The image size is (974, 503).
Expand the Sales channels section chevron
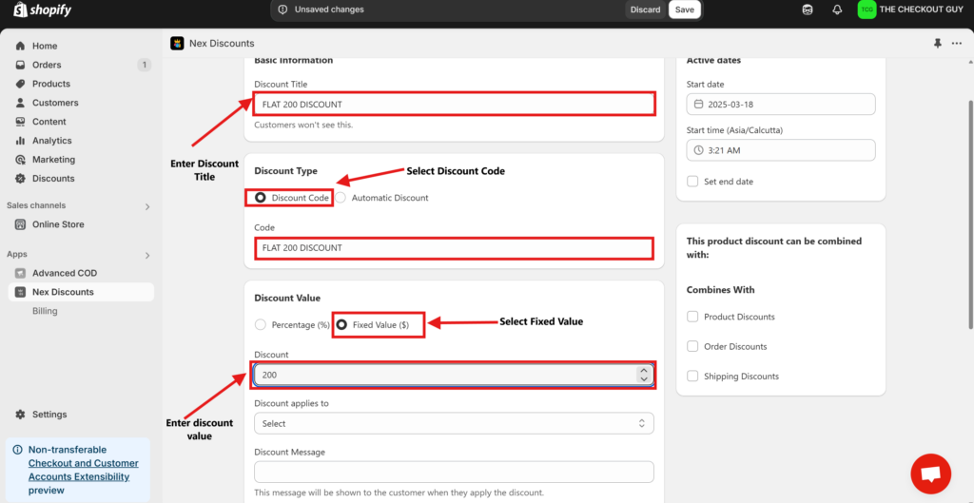point(147,206)
